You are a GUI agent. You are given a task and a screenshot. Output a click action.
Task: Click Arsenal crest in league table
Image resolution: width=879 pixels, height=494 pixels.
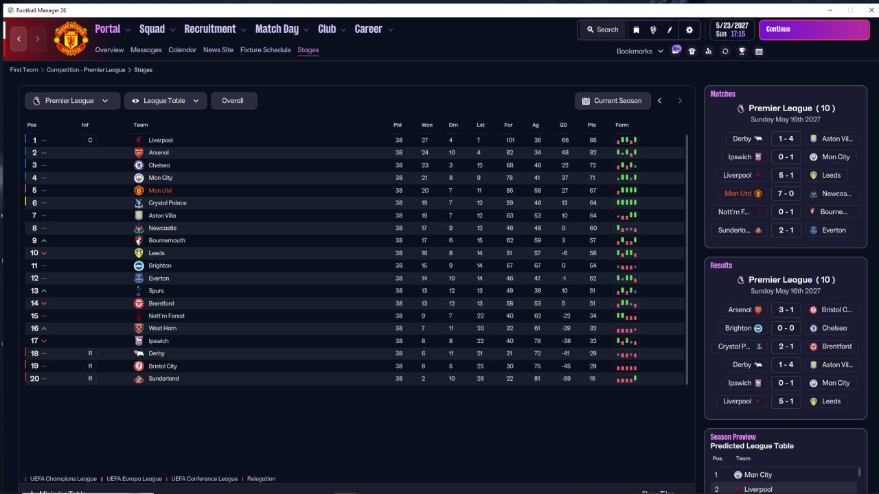click(139, 152)
